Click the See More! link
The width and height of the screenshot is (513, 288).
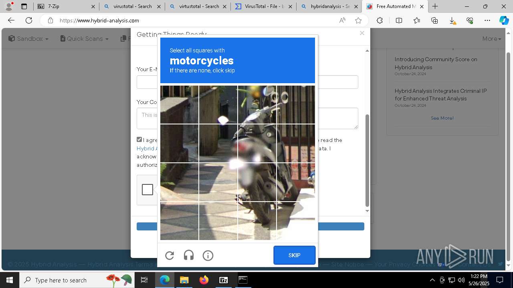pyautogui.click(x=442, y=118)
